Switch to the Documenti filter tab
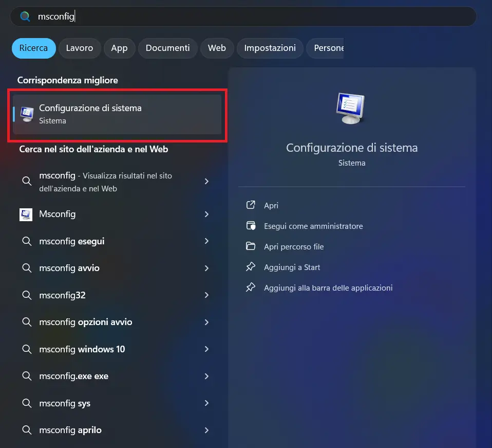The image size is (492, 448). click(167, 48)
